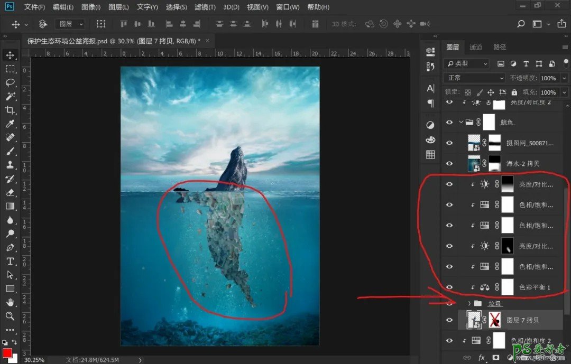Select the Magic Wand tool
This screenshot has width=571, height=364.
(x=10, y=96)
